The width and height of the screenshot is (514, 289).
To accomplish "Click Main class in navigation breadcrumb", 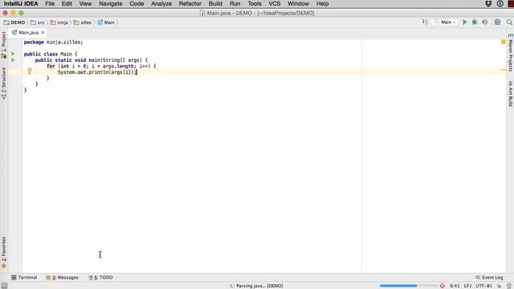I will [x=106, y=22].
